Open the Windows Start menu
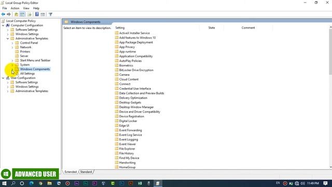332x187 pixels. 4,183
